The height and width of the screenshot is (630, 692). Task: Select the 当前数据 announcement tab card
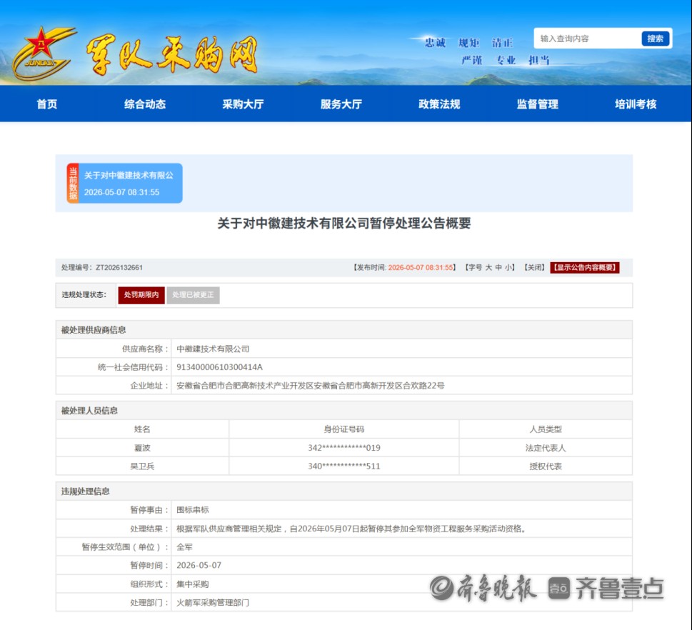[124, 184]
